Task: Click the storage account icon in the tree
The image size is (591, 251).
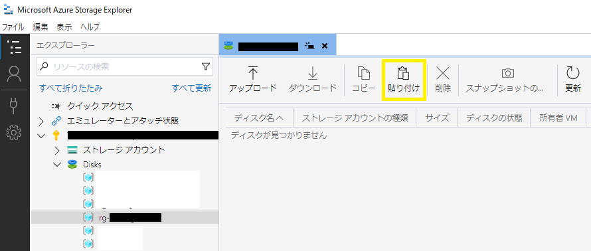Action: point(72,150)
